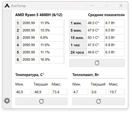Click the '5 мин.' row header
Image resolution: width=132 pixels, height=115 pixels.
click(x=78, y=31)
